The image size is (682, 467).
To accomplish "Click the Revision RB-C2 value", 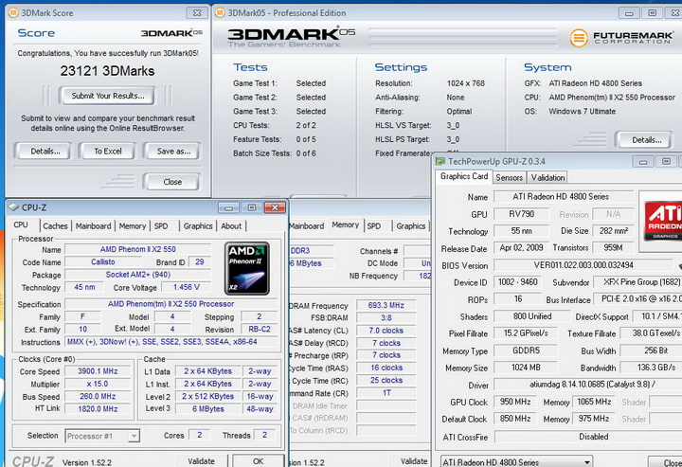I will point(260,329).
